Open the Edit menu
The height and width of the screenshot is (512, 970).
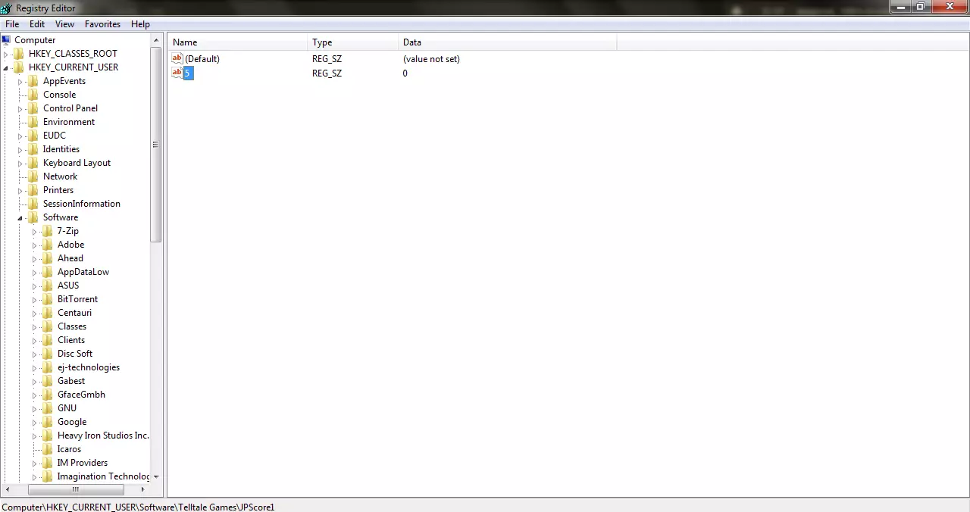(37, 24)
